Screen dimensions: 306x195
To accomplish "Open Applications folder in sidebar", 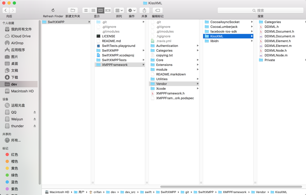I will pos(19,50).
